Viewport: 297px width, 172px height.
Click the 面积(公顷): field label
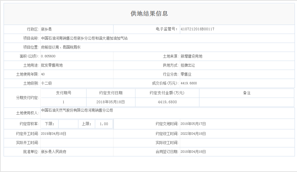point(29,56)
